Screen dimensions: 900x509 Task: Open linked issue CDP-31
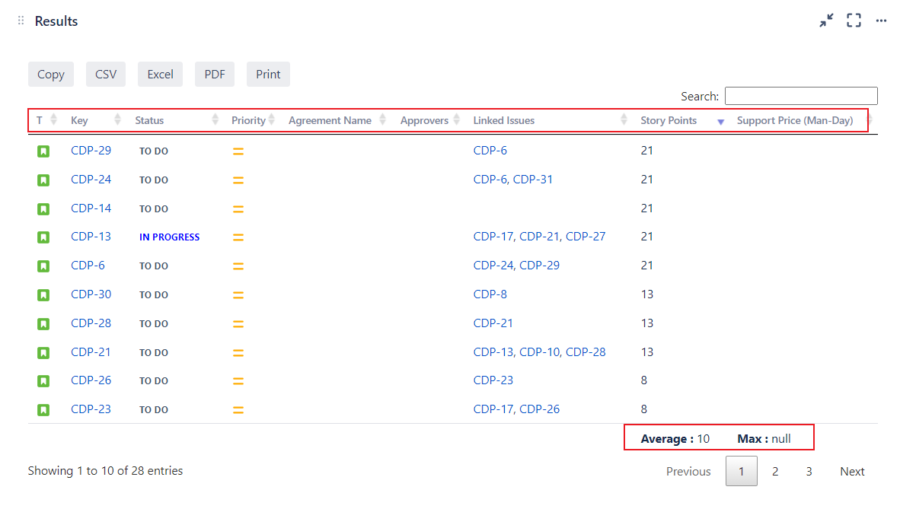533,179
